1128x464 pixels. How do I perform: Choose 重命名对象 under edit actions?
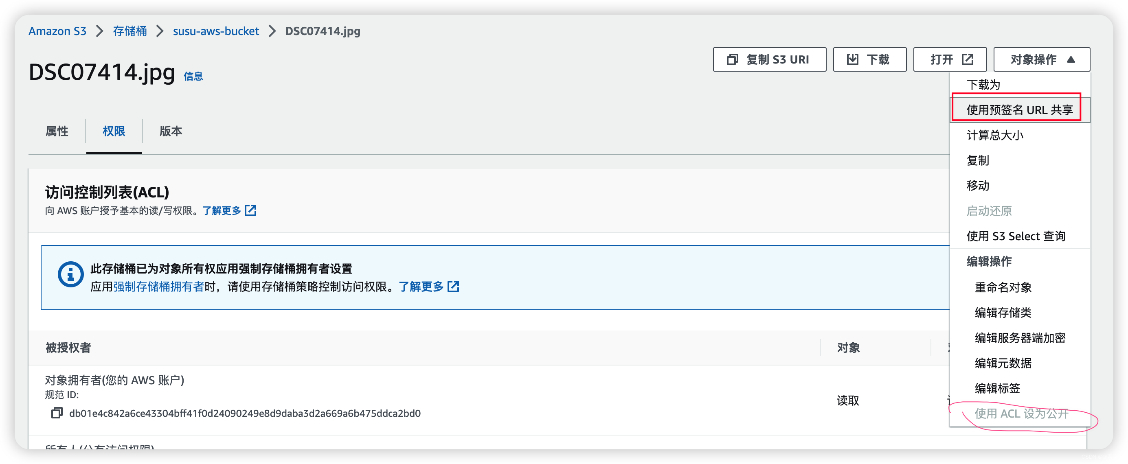[1020, 288]
